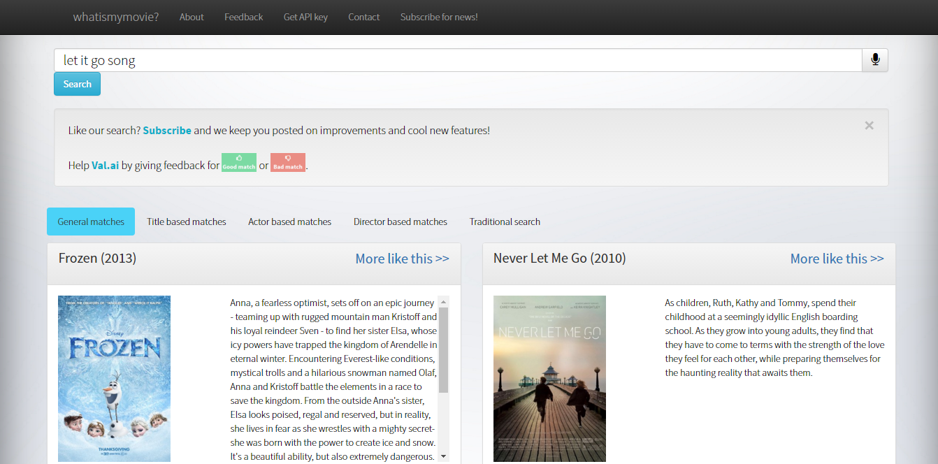
Task: Open the Traditional search tab
Action: tap(505, 222)
